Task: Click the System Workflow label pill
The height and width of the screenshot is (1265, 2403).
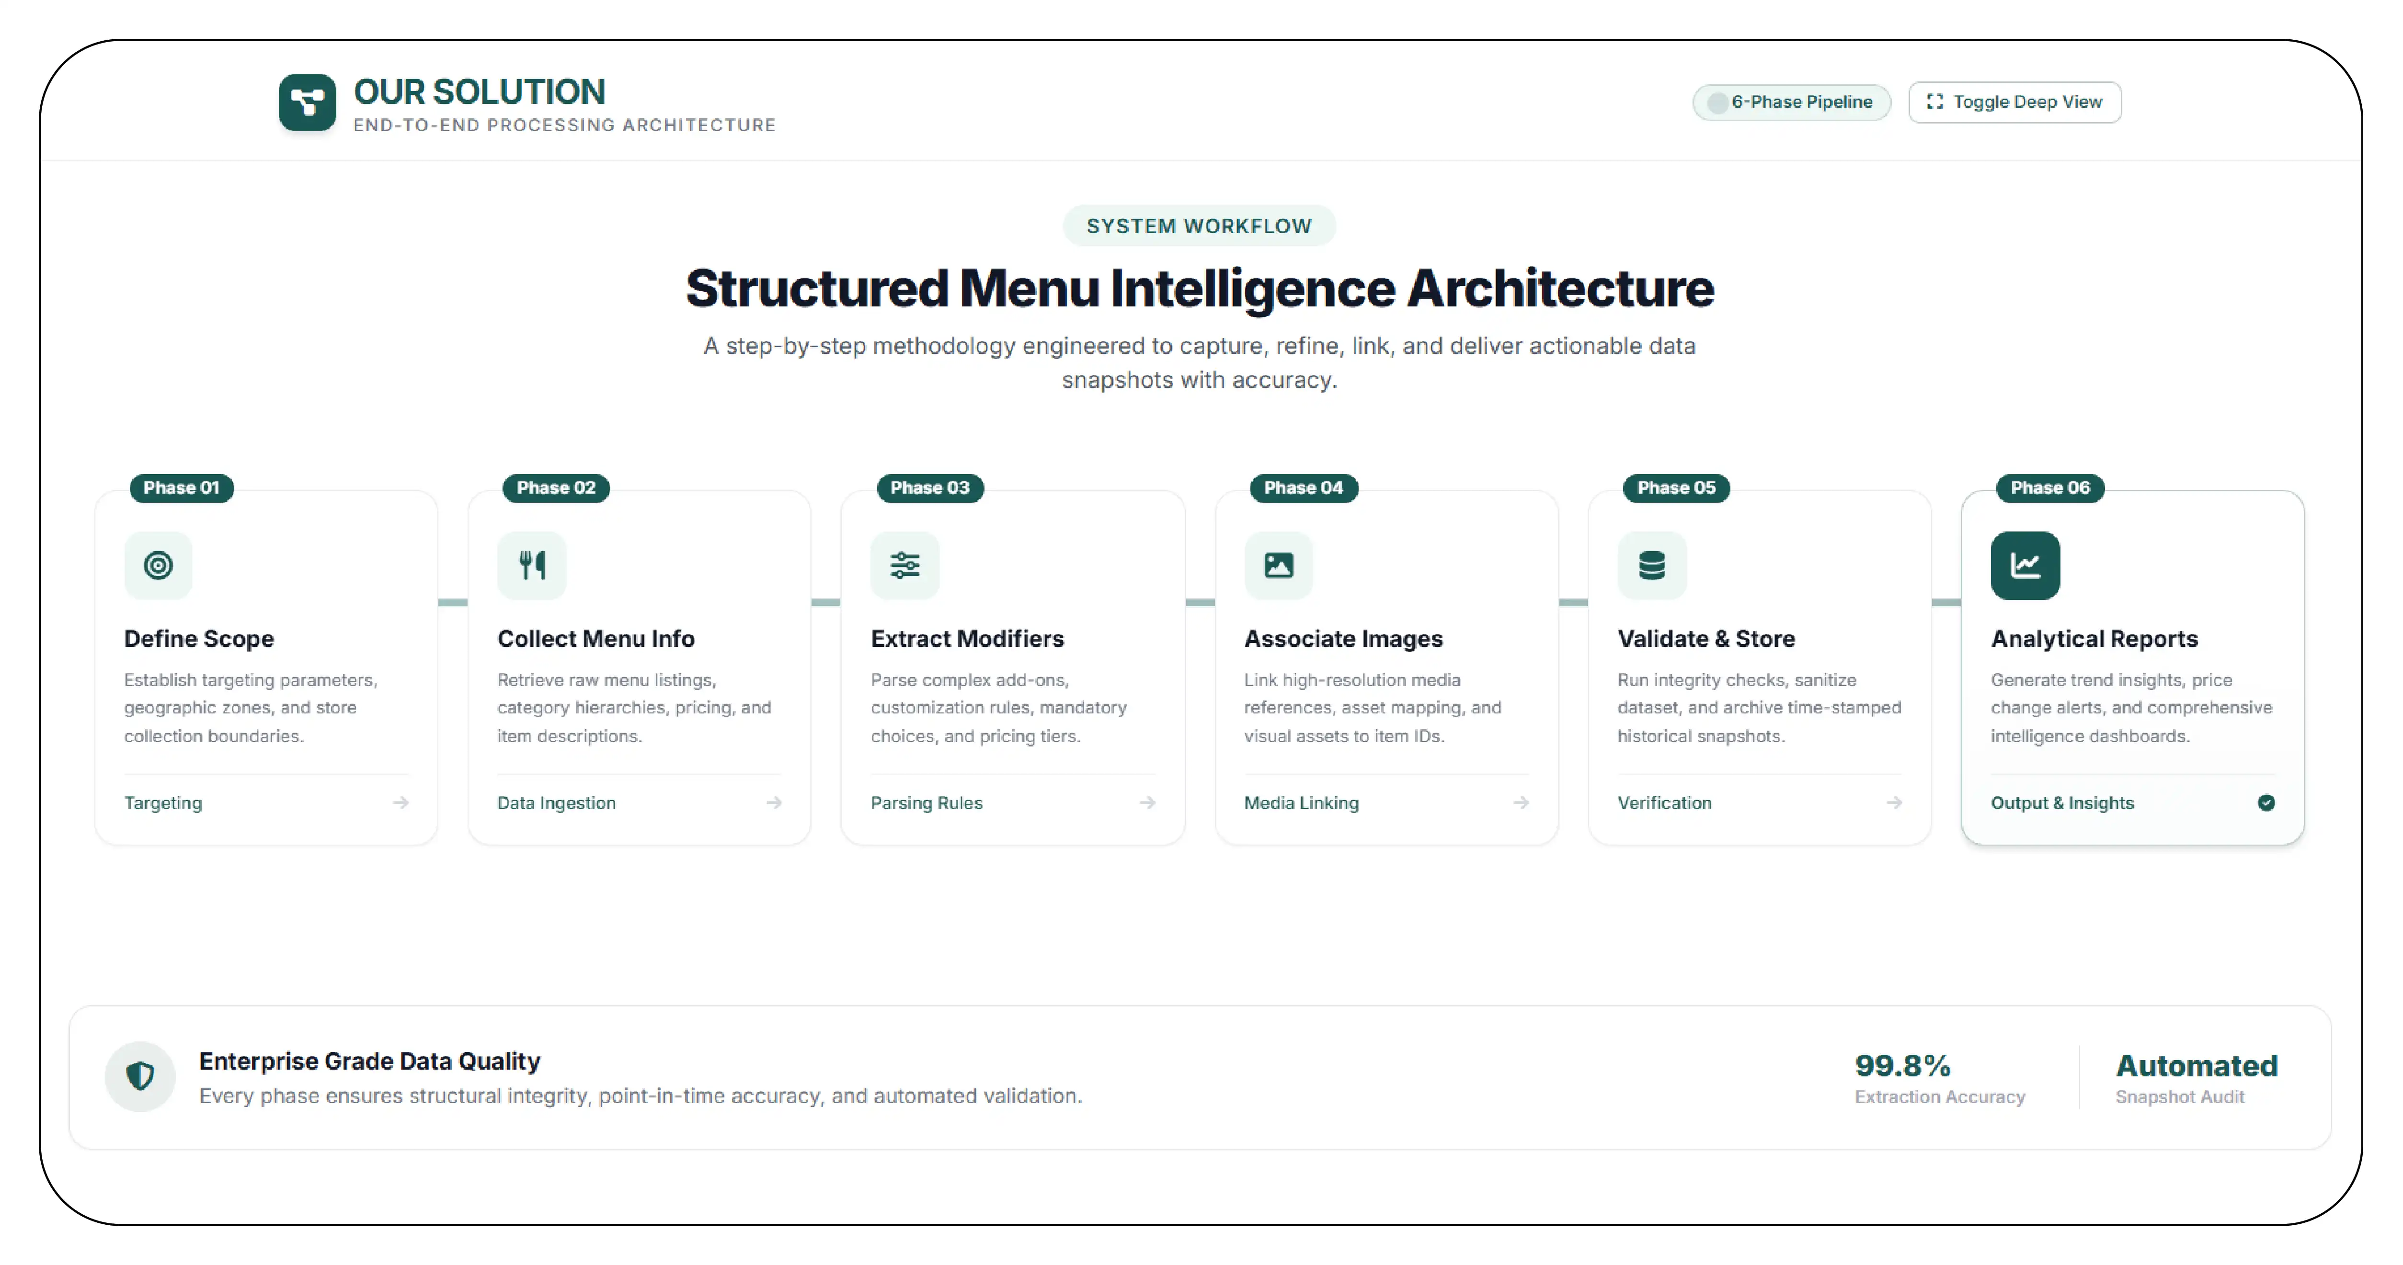Action: [1200, 226]
